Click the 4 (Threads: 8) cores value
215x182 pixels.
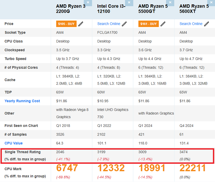point(109,68)
